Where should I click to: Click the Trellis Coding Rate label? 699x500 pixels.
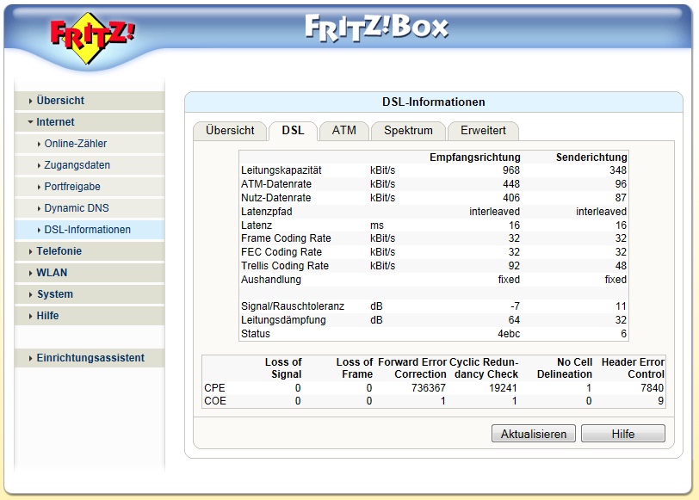click(x=285, y=266)
